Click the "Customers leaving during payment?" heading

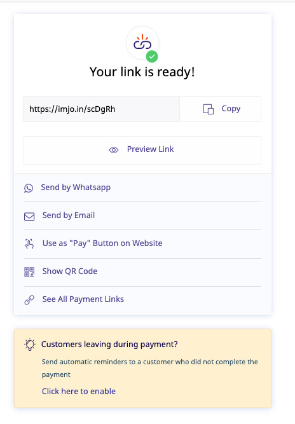pyautogui.click(x=109, y=345)
